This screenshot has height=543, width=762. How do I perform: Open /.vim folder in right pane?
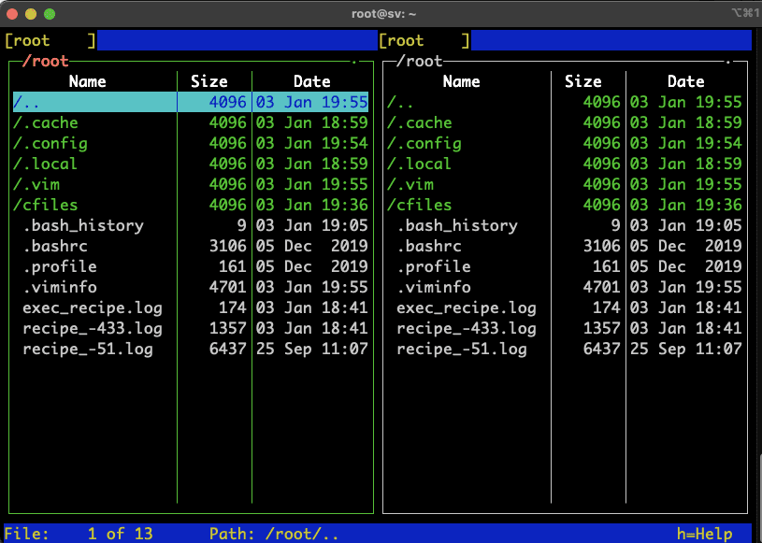[x=565, y=184]
